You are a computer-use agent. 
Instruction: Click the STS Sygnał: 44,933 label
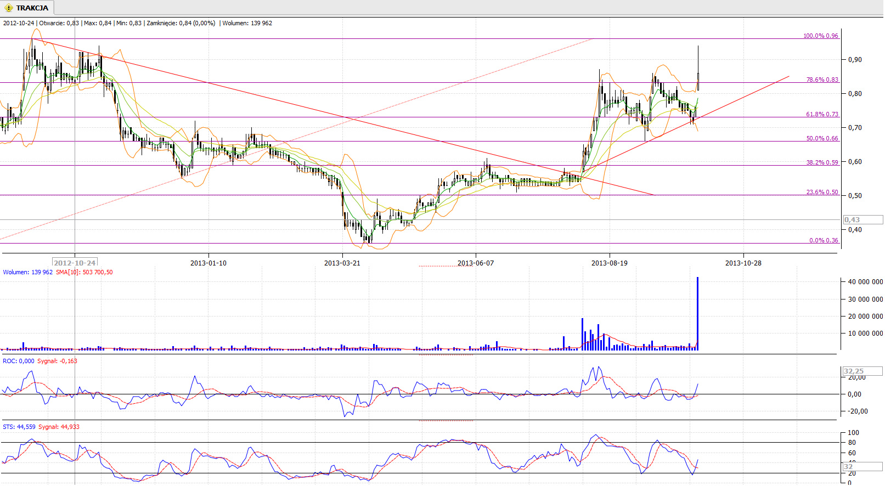click(x=59, y=427)
